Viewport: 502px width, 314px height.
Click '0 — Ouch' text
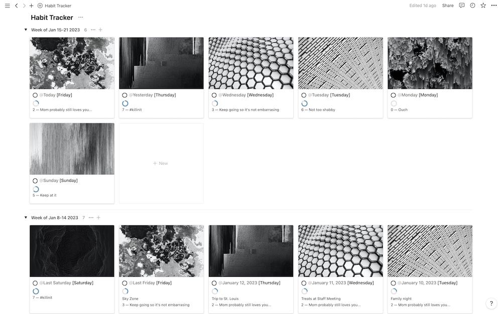[399, 110]
